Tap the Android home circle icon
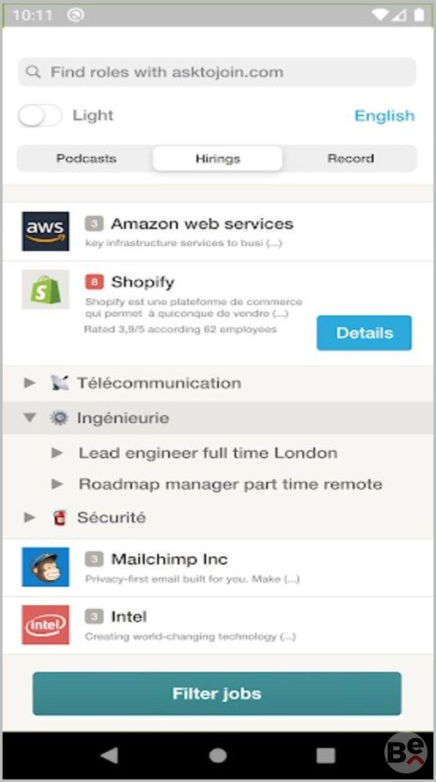 [217, 755]
